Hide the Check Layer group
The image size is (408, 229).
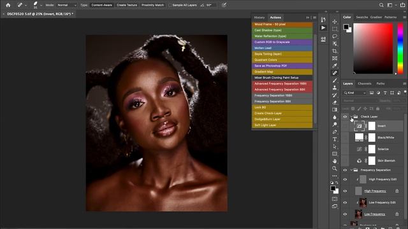[345, 116]
